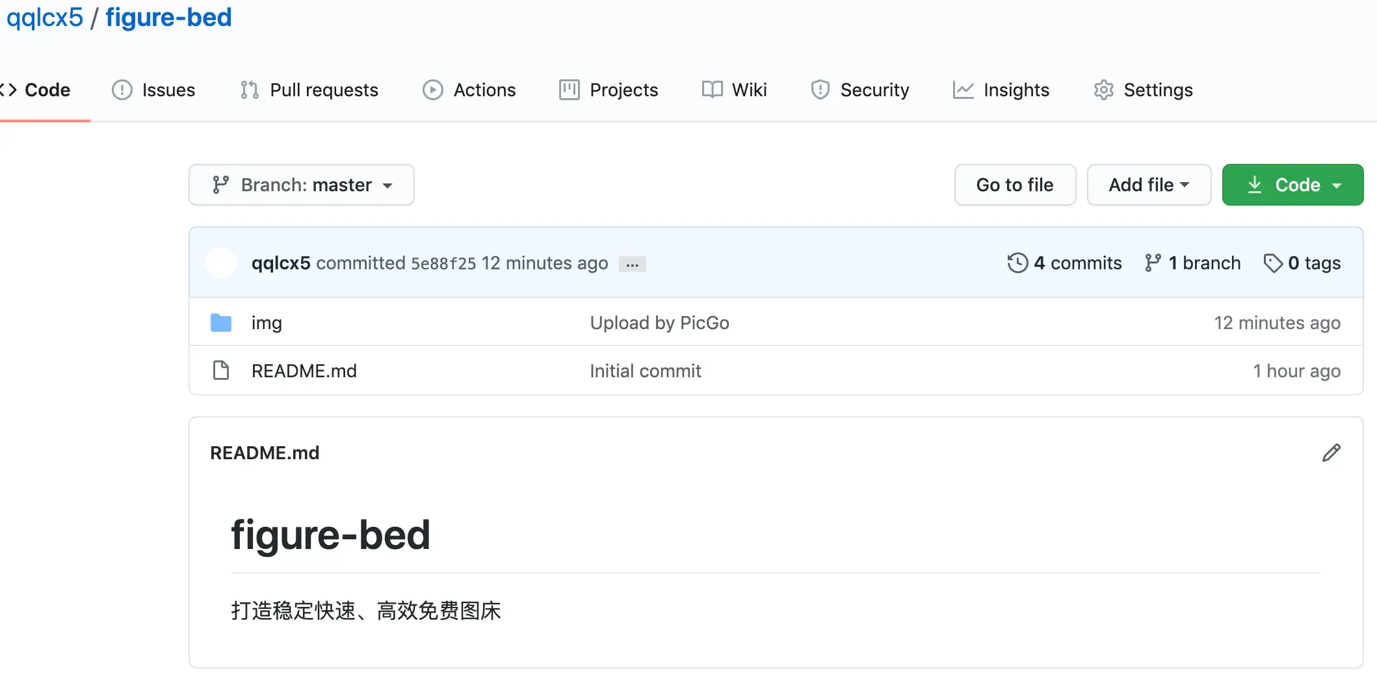The width and height of the screenshot is (1377, 683).
Task: Open the Pull requests tab
Action: [x=309, y=90]
